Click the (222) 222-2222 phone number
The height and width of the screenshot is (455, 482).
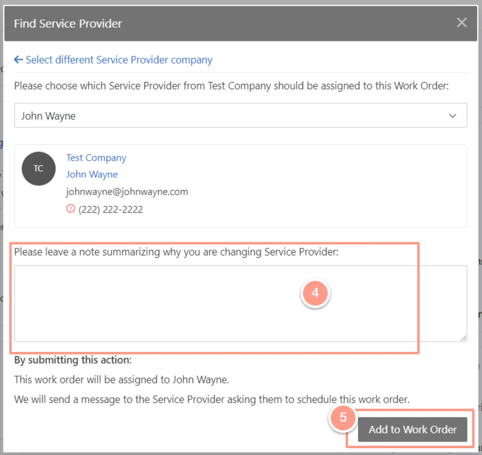click(110, 210)
